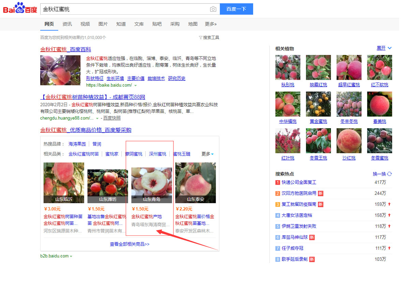Click the 百度一下 search button
This screenshot has width=409, height=288.
pos(236,9)
